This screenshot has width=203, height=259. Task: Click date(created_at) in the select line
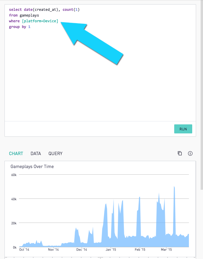pyautogui.click(x=42, y=10)
